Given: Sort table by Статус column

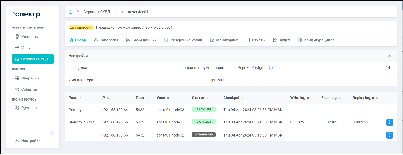Looking at the screenshot, I should point(207,98).
